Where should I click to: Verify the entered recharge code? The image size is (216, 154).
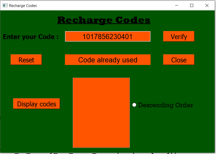179,36
